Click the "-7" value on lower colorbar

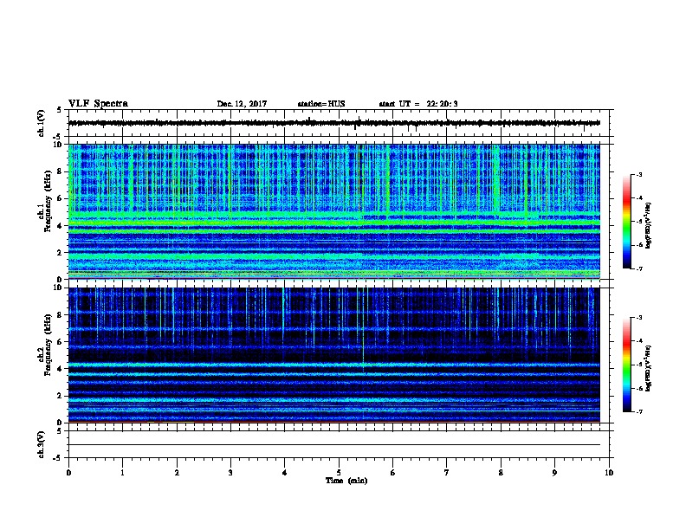(x=639, y=411)
